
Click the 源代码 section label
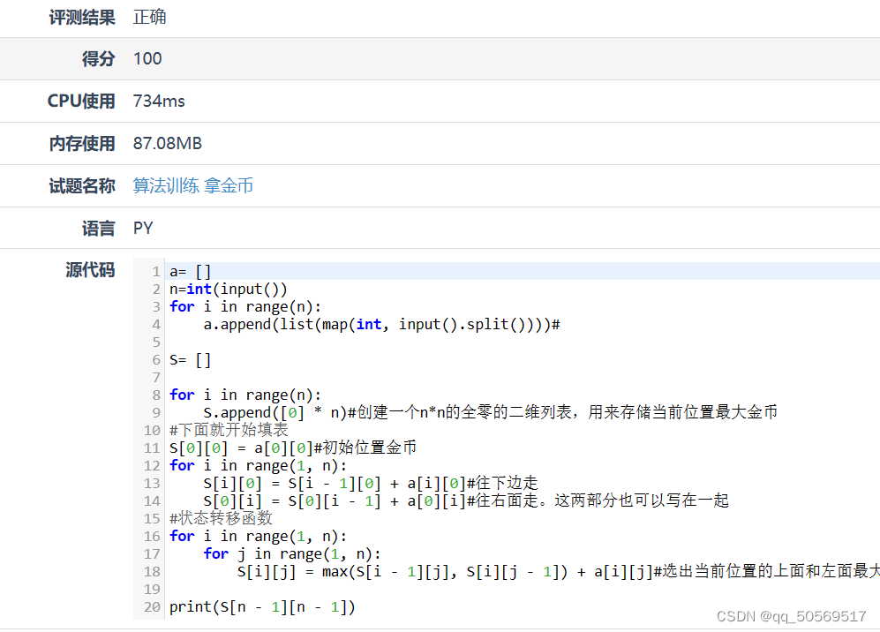pyautogui.click(x=89, y=270)
